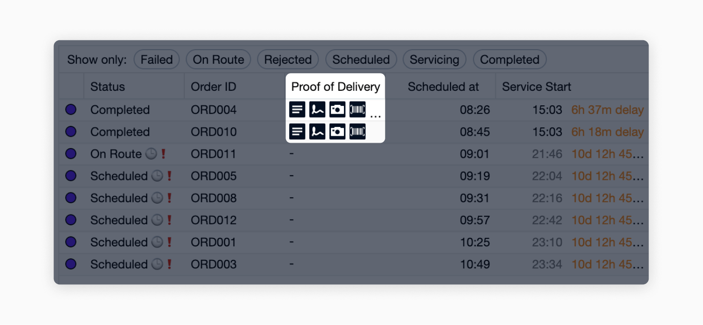Open the 6h 37m delay link for ORD004
The width and height of the screenshot is (703, 325).
[x=607, y=109]
